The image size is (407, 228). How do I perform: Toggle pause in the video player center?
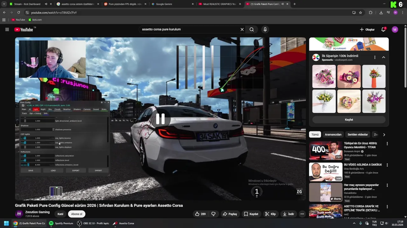pyautogui.click(x=160, y=119)
